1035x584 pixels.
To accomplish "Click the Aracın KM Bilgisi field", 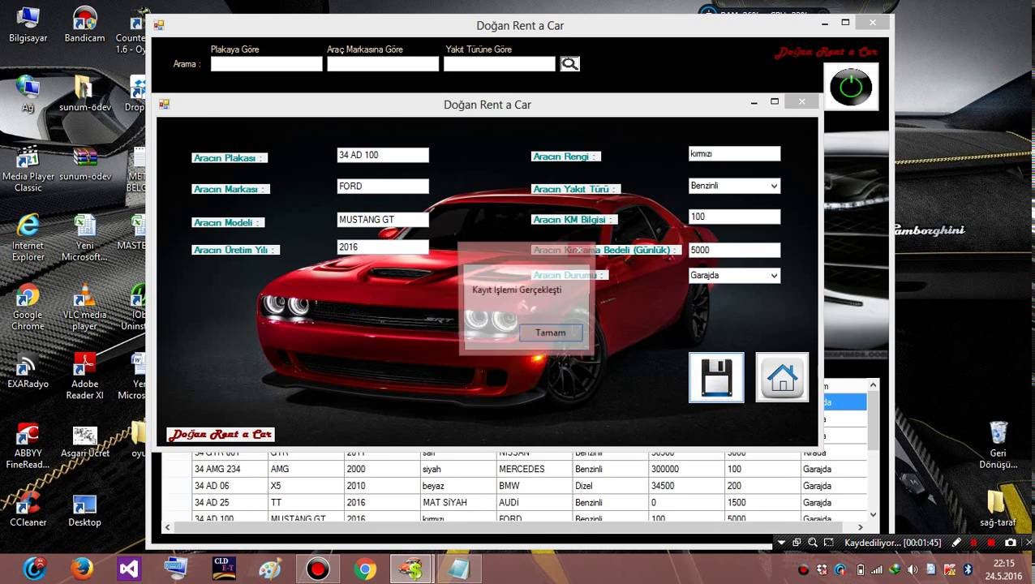I will (x=734, y=217).
